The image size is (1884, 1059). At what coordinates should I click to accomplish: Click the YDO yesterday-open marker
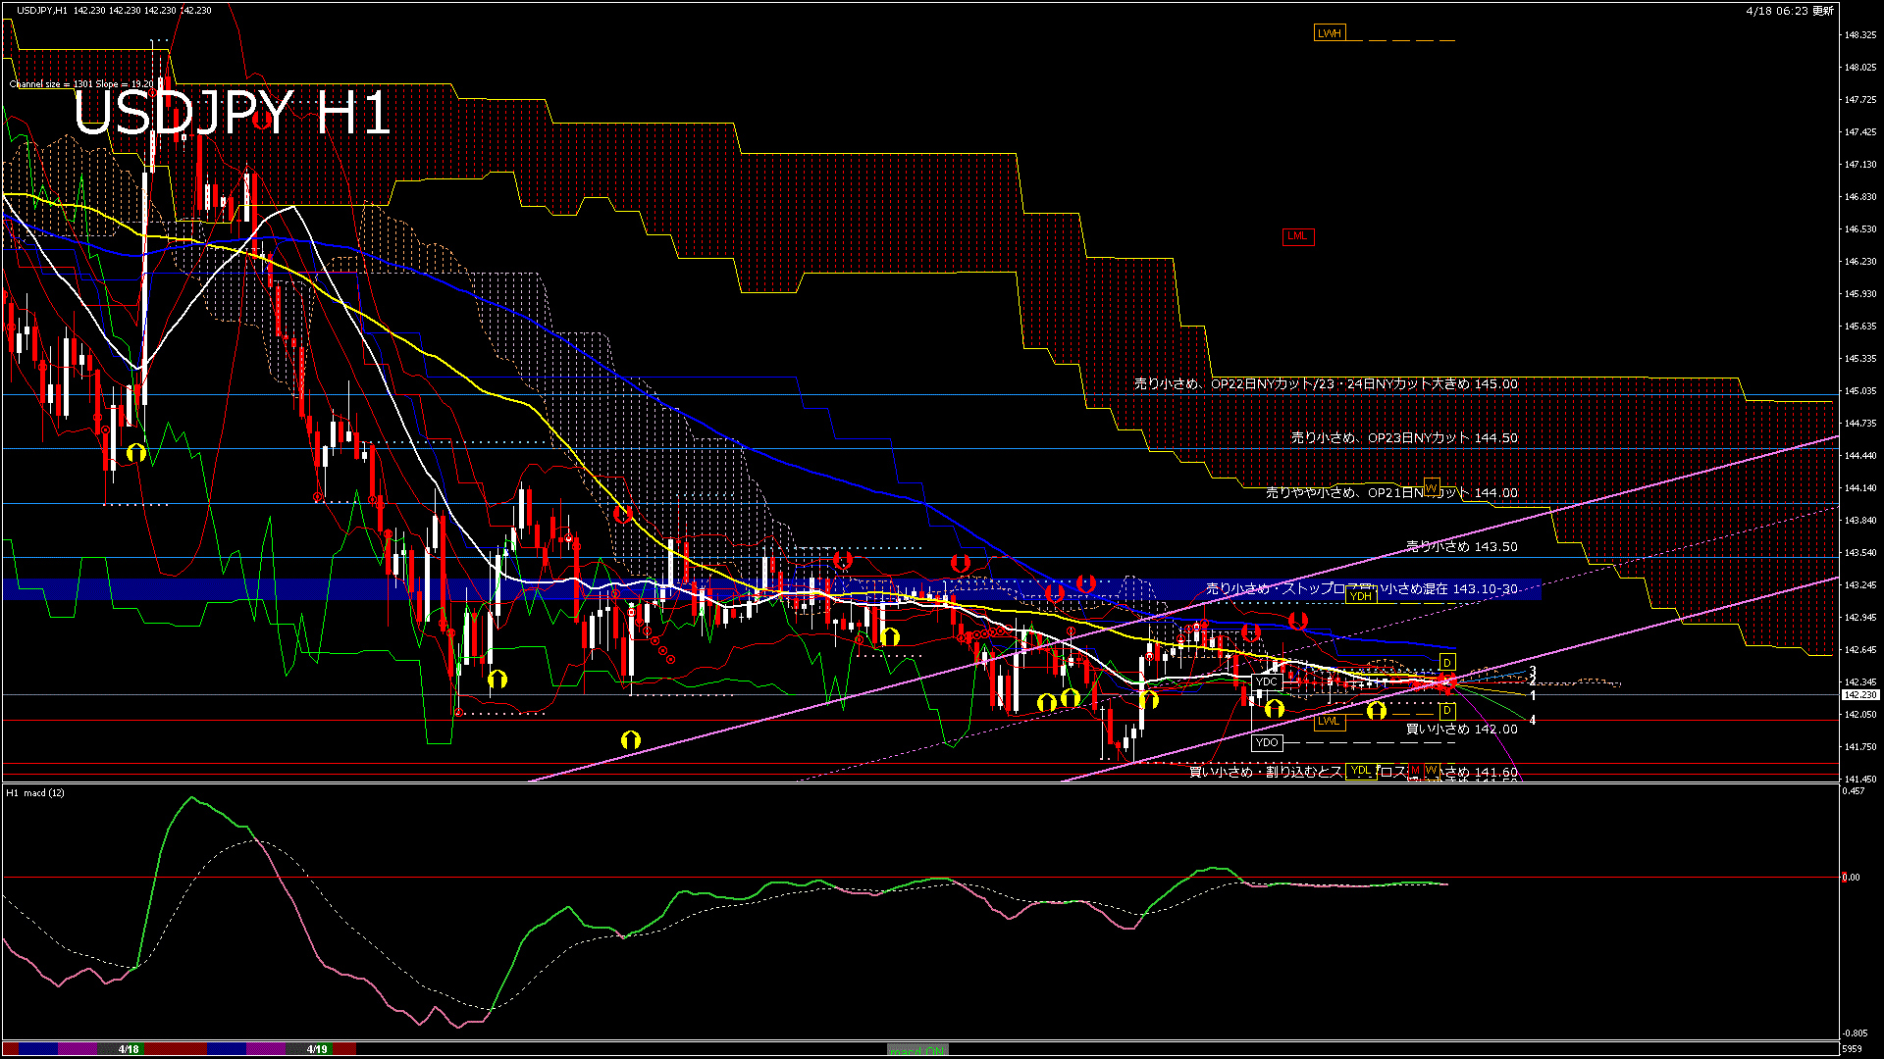(1267, 742)
